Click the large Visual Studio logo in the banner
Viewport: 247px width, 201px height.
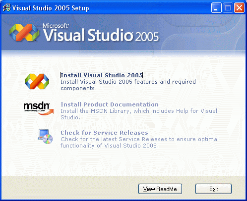click(24, 32)
